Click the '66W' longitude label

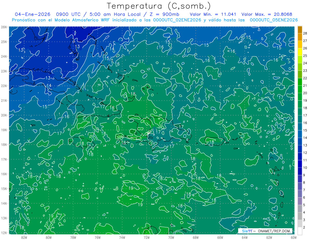coord(220,237)
